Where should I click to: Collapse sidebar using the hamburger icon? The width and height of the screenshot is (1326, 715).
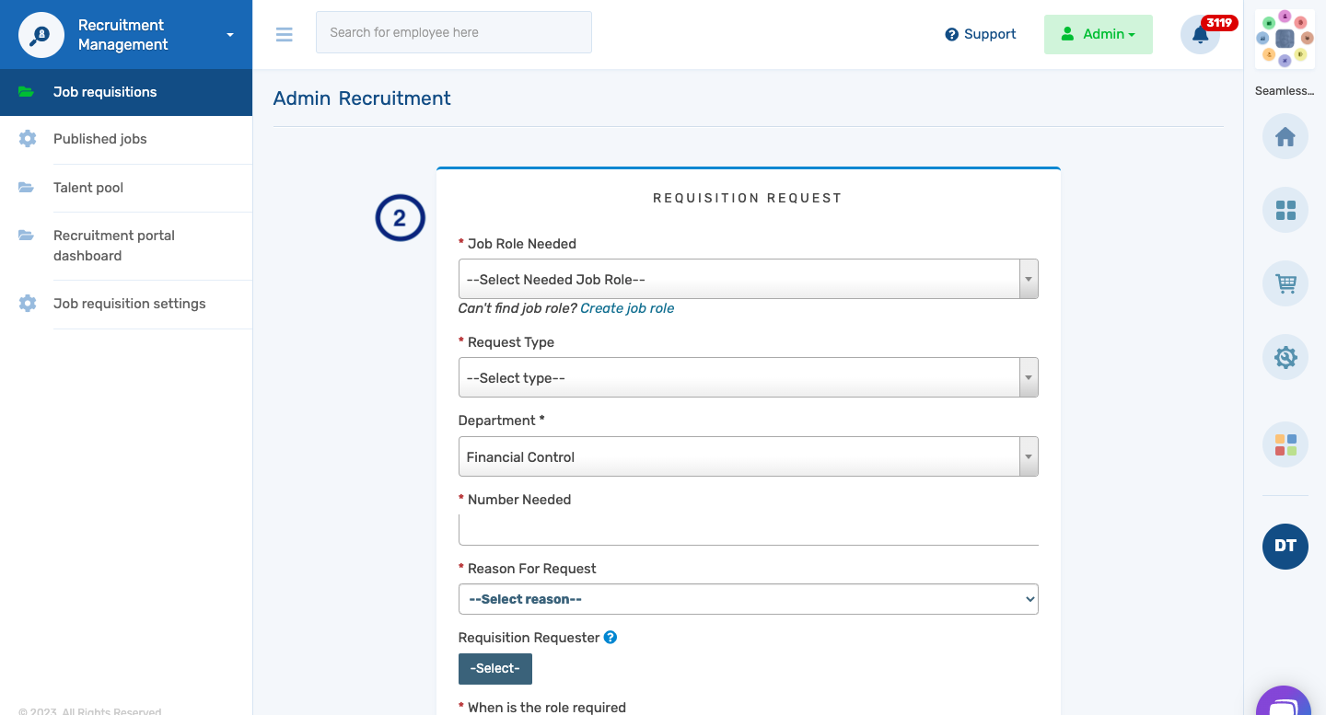284,34
